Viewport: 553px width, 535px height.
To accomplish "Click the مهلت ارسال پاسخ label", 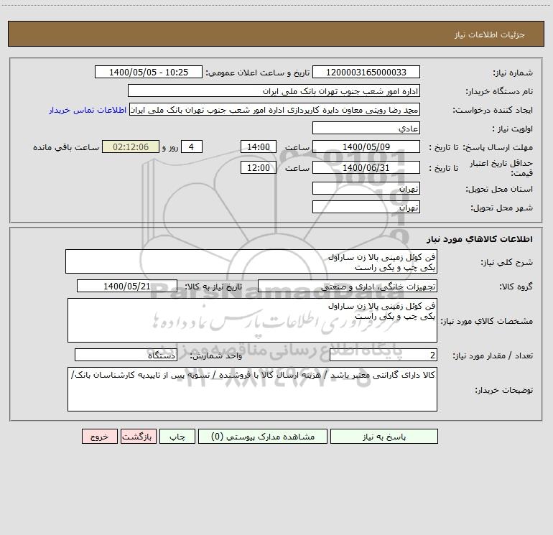I will [498, 147].
